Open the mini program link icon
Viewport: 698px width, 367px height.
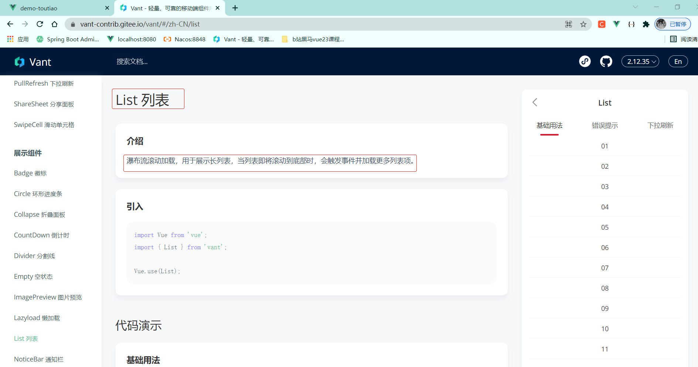coord(585,61)
